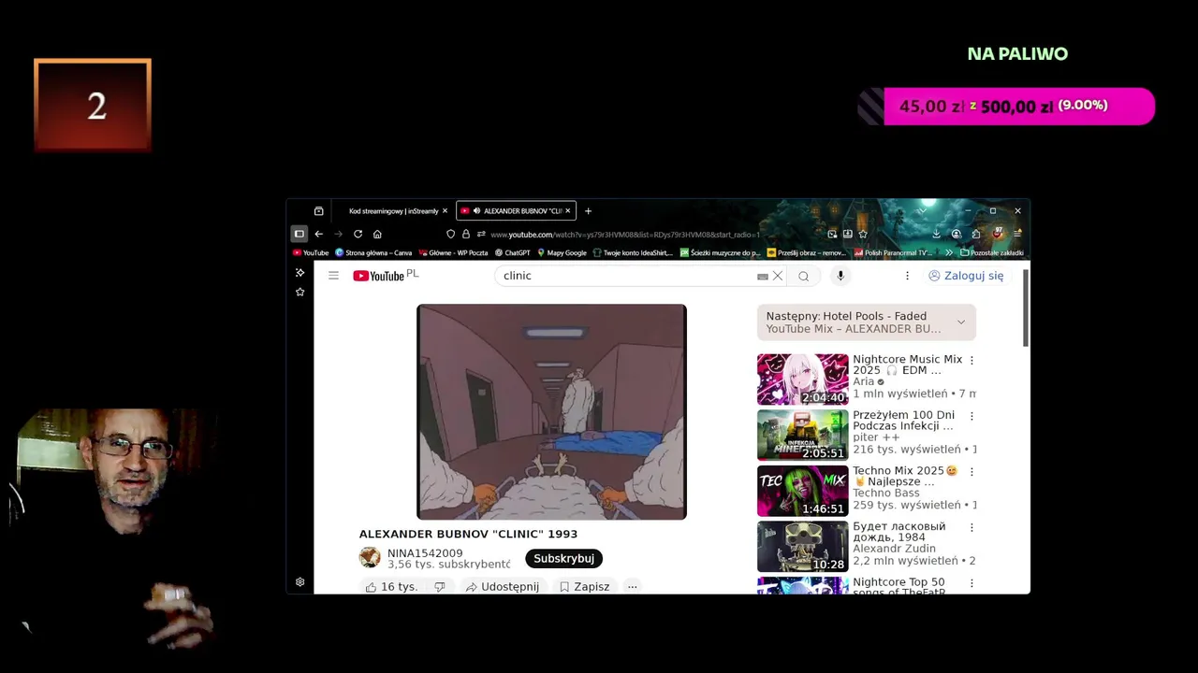Open sidebar settings gear icon
This screenshot has height=673, width=1198.
[299, 581]
